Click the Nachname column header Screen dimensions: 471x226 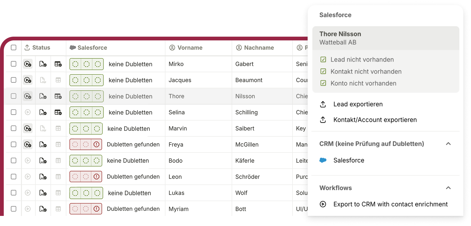(259, 48)
